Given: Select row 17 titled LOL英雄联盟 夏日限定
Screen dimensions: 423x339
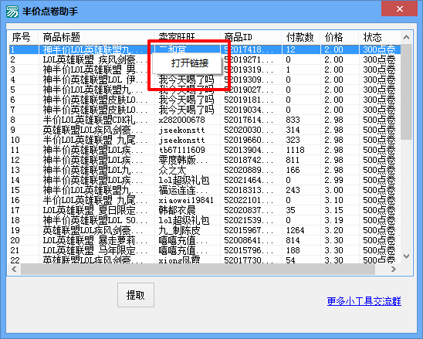Looking at the screenshot, I should click(x=205, y=210).
